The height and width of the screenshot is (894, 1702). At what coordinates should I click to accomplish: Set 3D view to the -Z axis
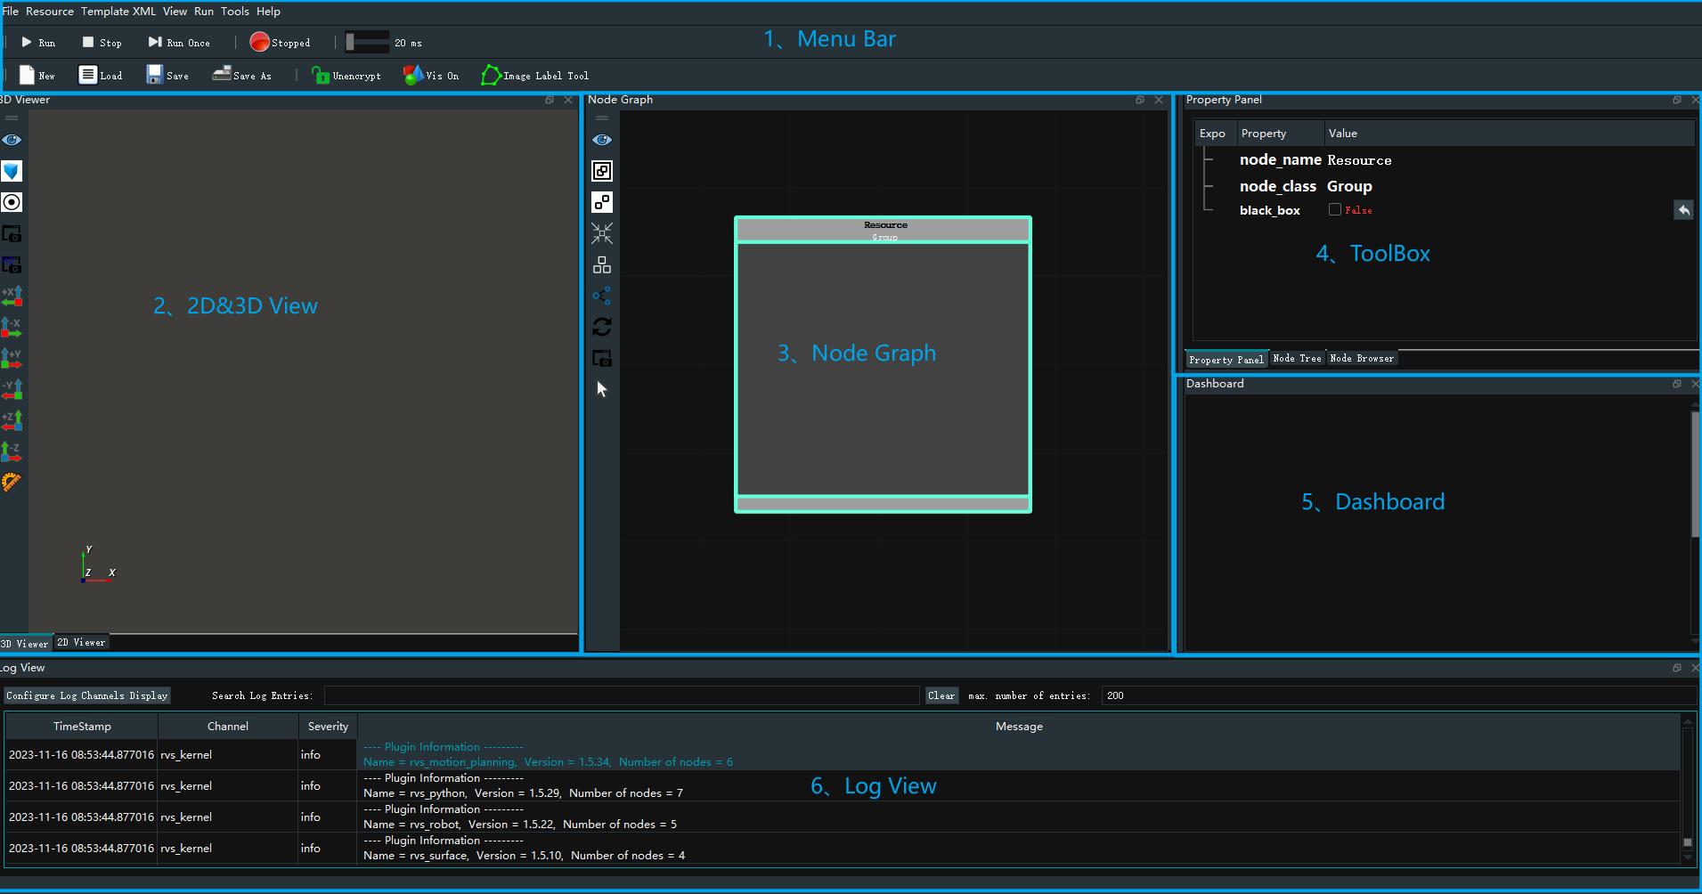coord(12,451)
